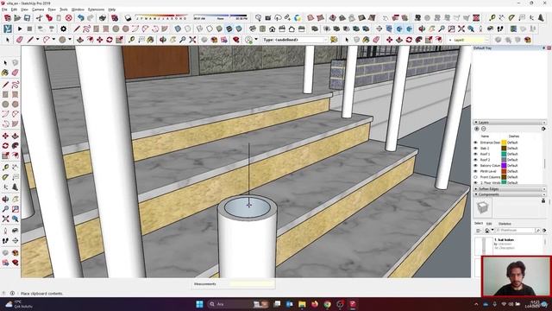
Task: Open Windows Start button on taskbar
Action: (x=199, y=304)
